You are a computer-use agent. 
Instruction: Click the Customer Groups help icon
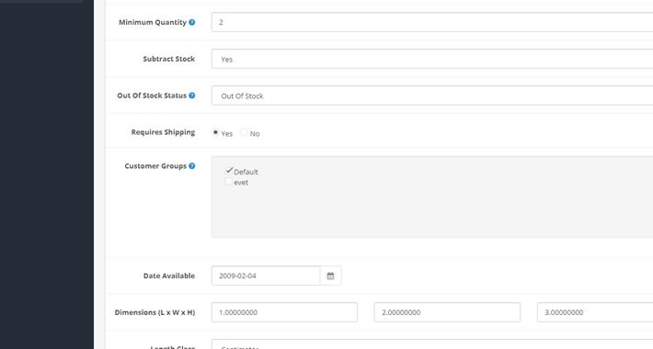(192, 166)
